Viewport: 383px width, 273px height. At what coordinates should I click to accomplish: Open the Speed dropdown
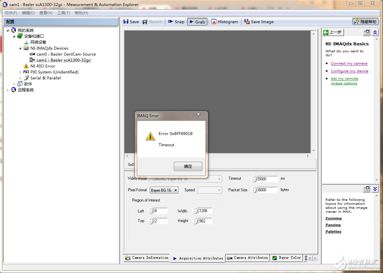210,190
